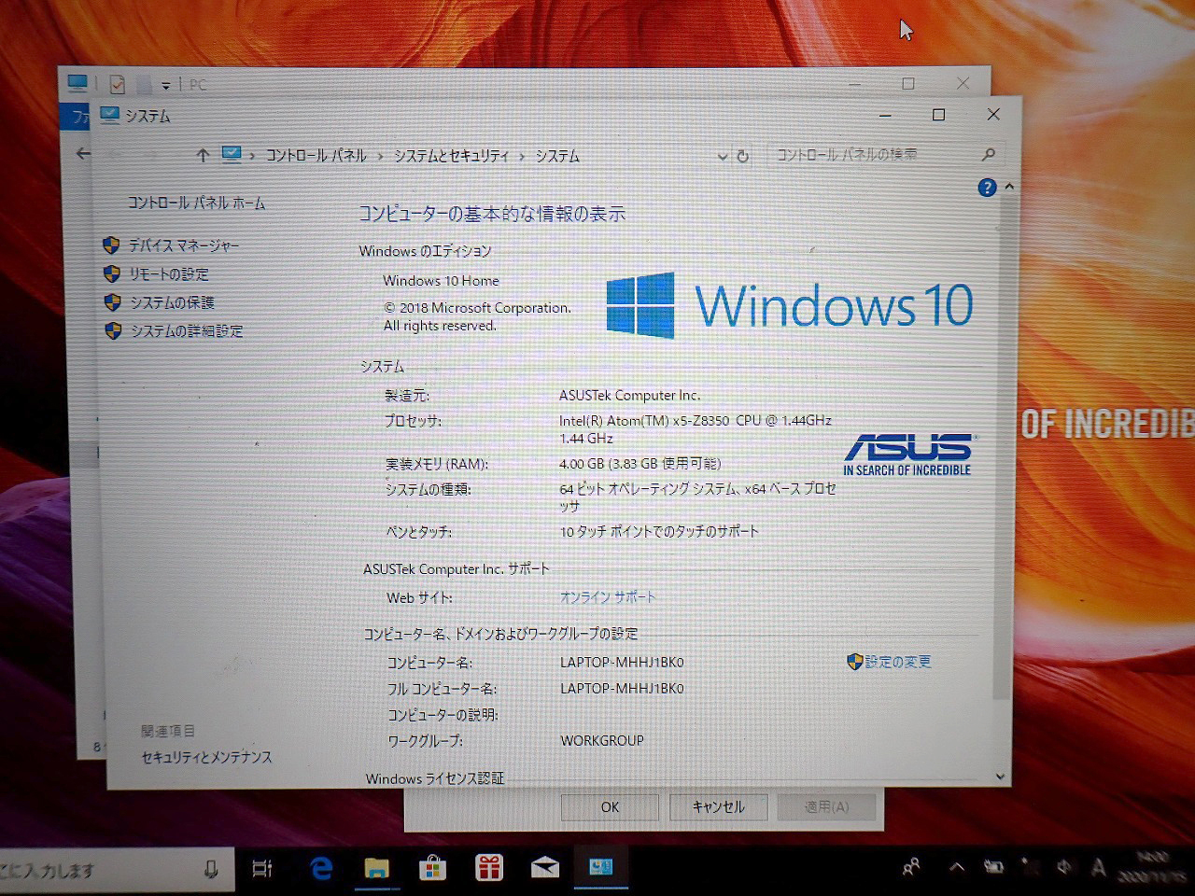Click scrollbar down arrow in System window

[x=1000, y=777]
